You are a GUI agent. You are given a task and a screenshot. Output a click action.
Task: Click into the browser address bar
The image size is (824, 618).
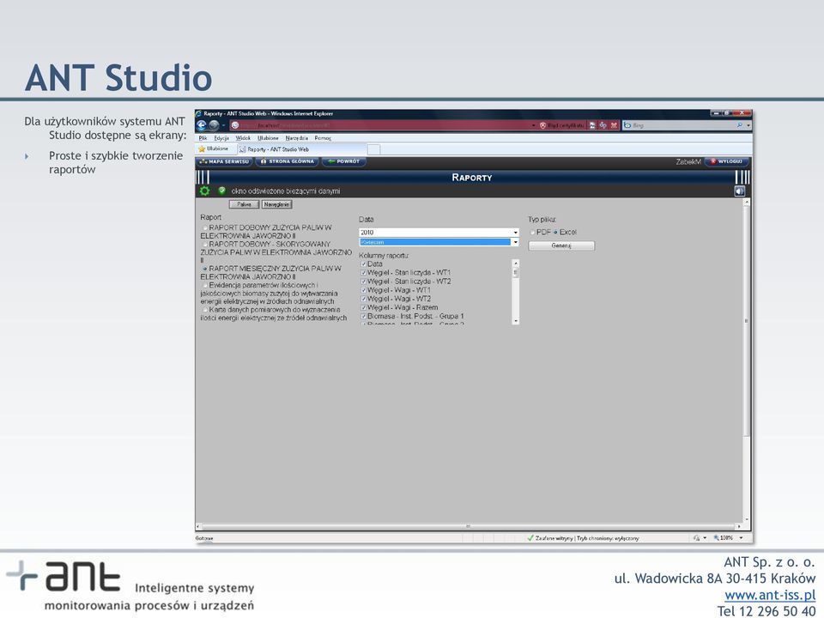pyautogui.click(x=379, y=125)
